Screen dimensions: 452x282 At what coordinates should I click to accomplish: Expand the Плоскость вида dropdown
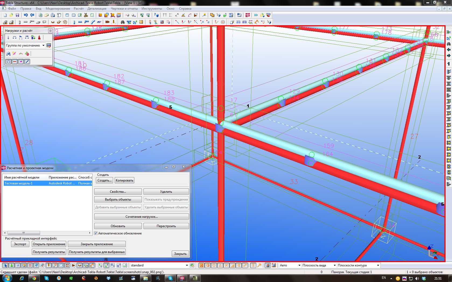point(334,265)
